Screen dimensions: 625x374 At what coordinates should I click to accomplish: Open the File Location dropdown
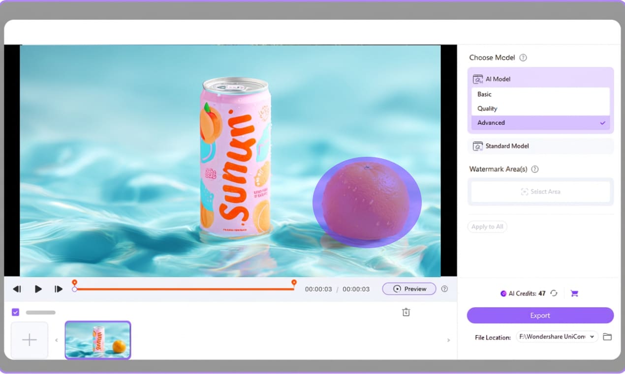pyautogui.click(x=557, y=337)
